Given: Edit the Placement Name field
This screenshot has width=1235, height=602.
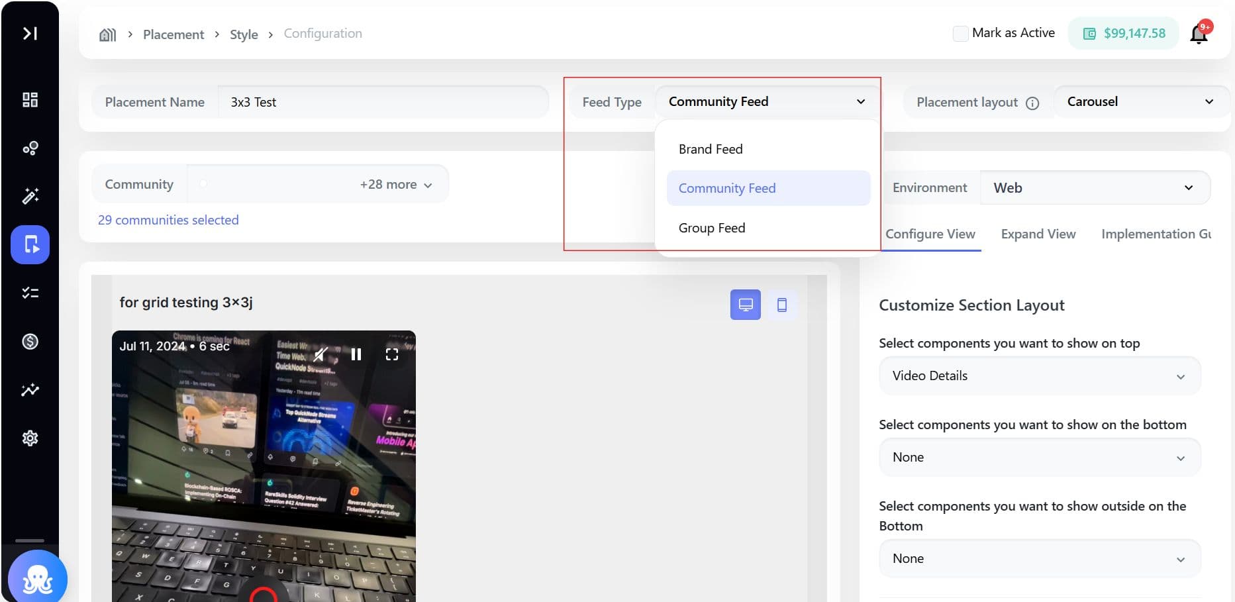Looking at the screenshot, I should 383,102.
